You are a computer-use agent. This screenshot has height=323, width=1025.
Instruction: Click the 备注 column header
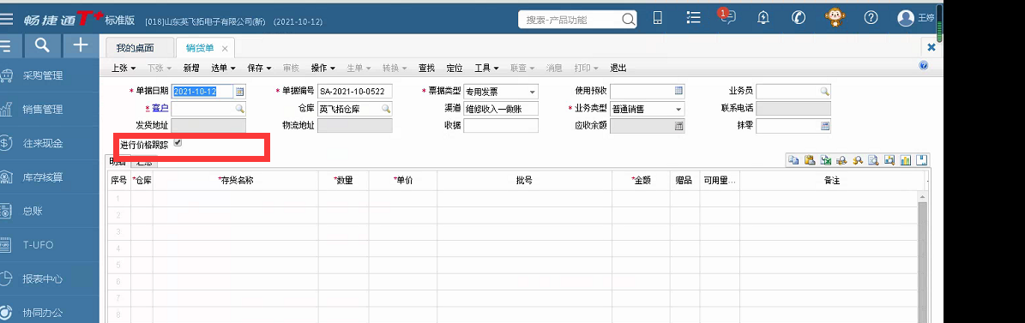(x=831, y=181)
